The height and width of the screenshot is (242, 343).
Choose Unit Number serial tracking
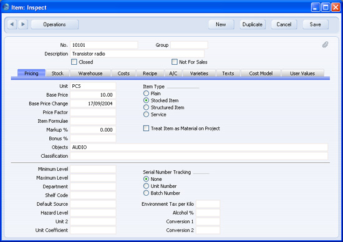point(146,186)
